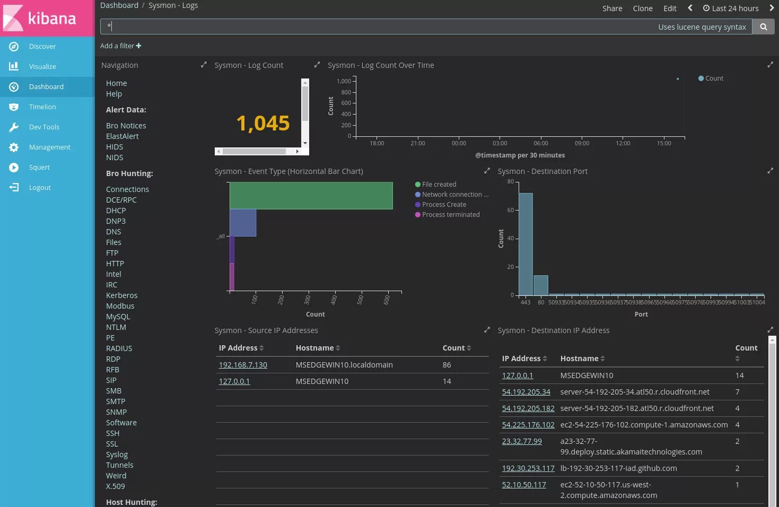The image size is (779, 507).
Task: Maximize the Source IP Addresses panel
Action: pyautogui.click(x=487, y=330)
